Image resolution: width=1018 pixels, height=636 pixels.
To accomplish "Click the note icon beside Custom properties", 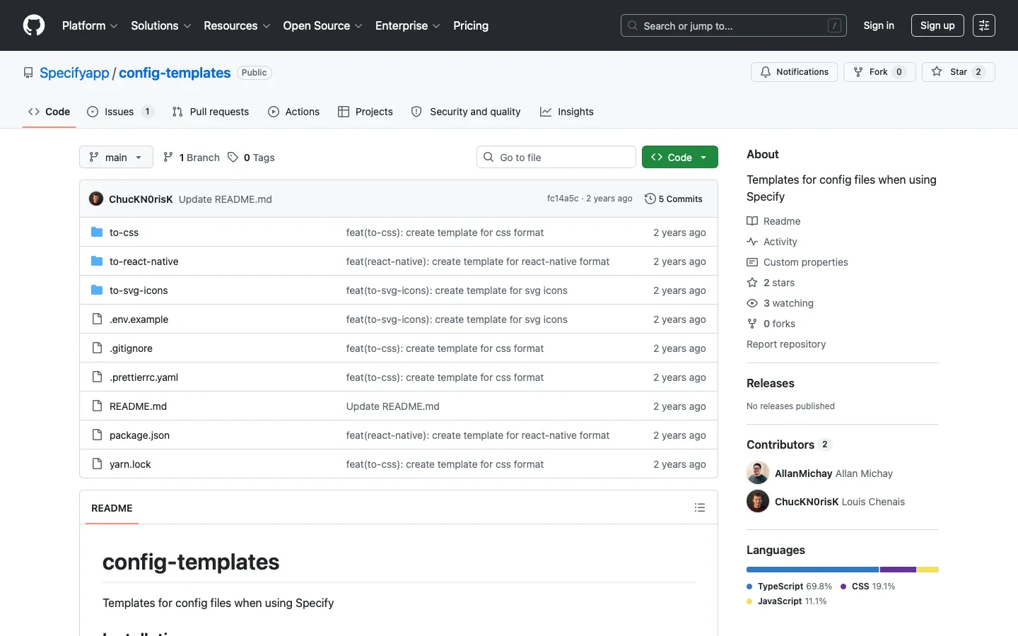I will pos(752,262).
